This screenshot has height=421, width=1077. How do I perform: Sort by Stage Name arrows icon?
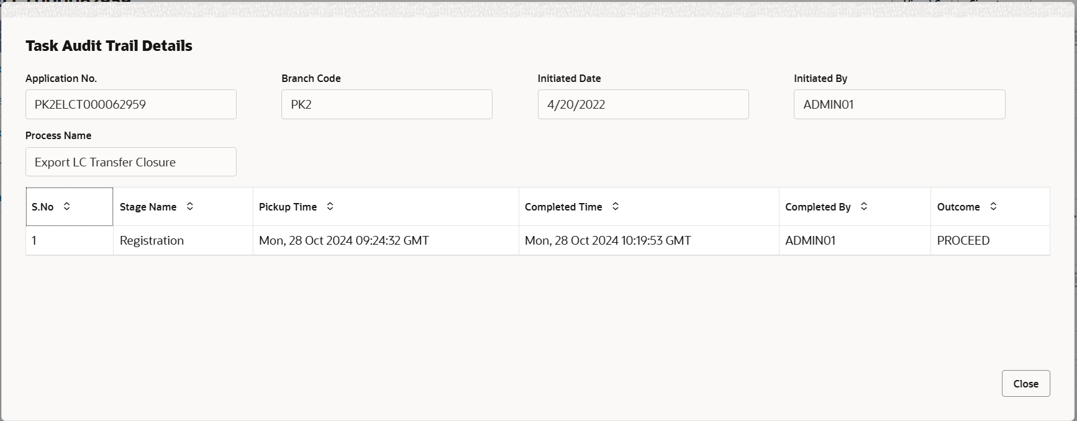click(190, 206)
